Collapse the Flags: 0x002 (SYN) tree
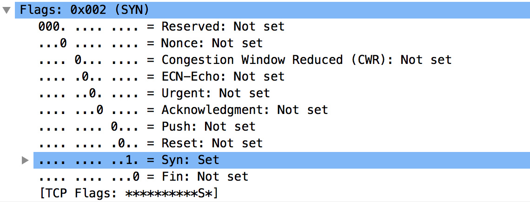The image size is (530, 202). 7,10
